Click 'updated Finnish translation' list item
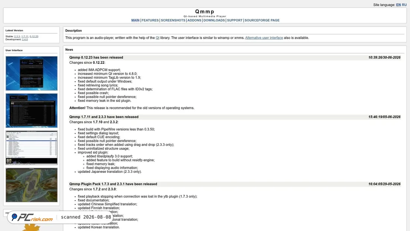Image resolution: width=410 pixels, height=231 pixels. point(98,208)
